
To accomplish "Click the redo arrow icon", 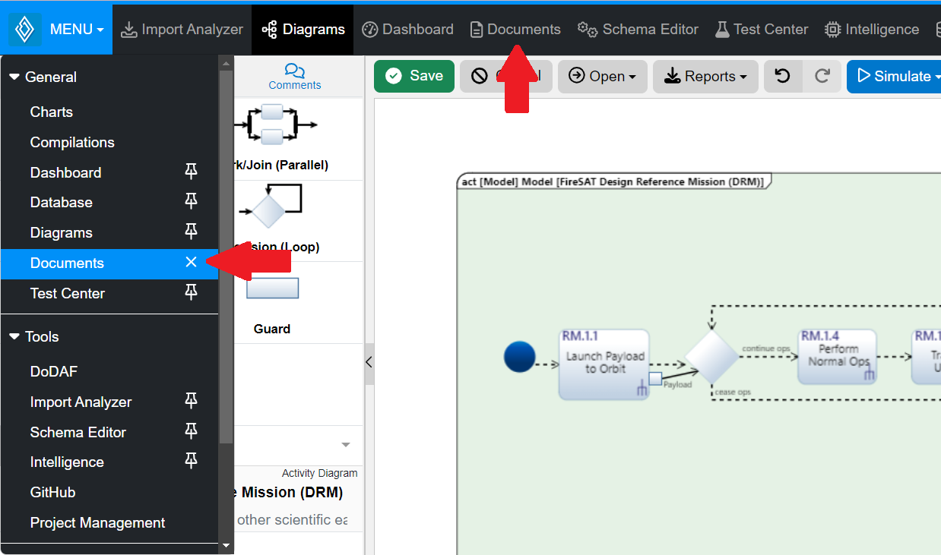I will tap(822, 76).
